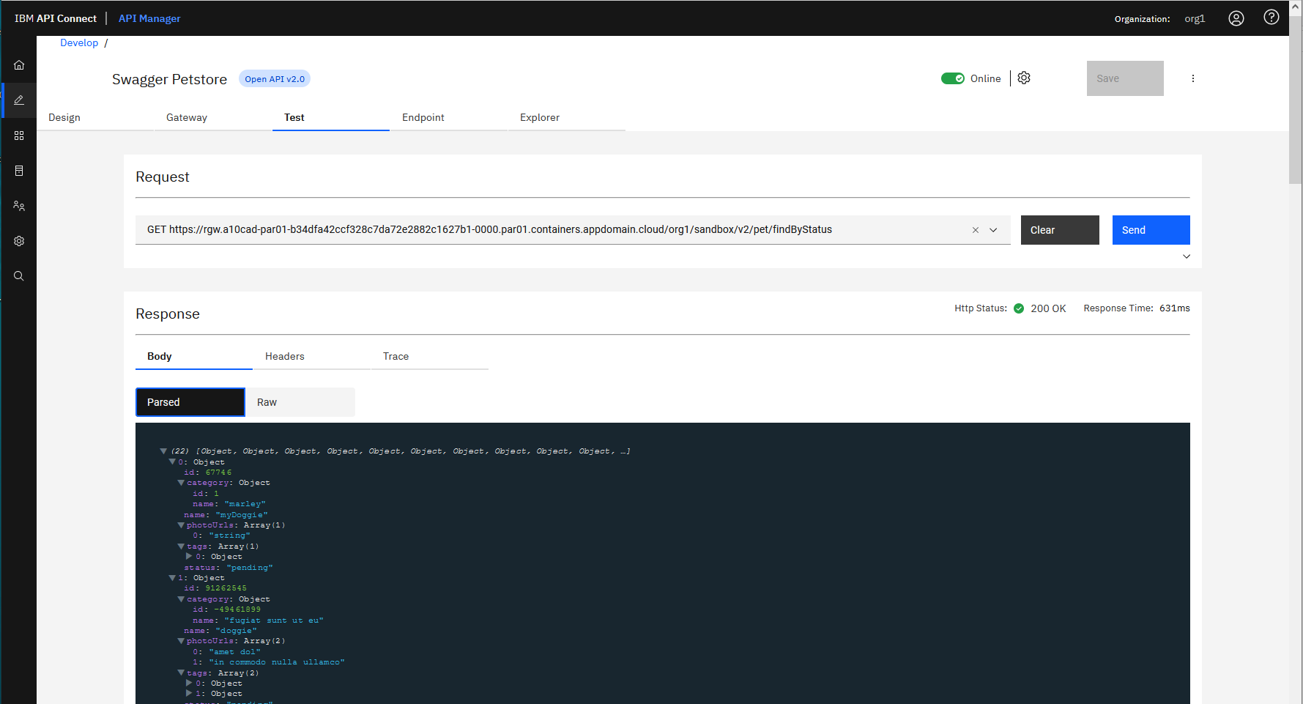Viewport: 1303px width, 704px height.
Task: Collapse the tags: Array(2) node
Action: click(181, 673)
